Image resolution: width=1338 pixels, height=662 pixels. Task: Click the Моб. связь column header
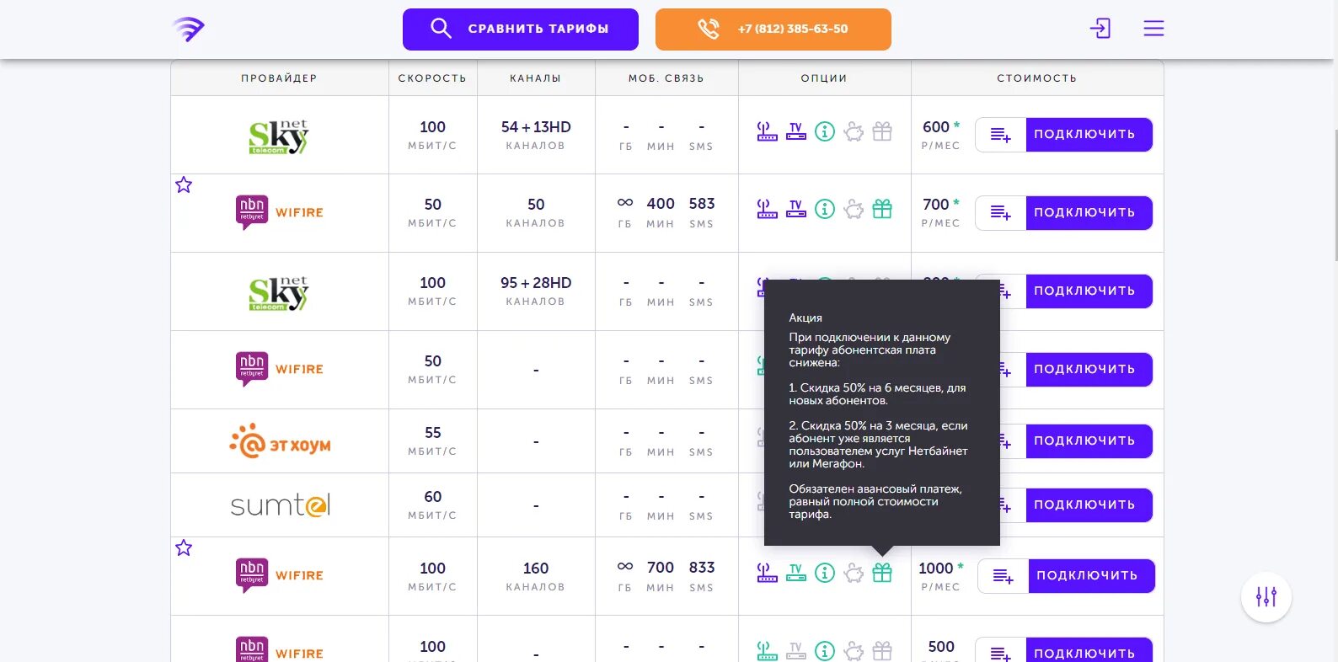pyautogui.click(x=666, y=78)
